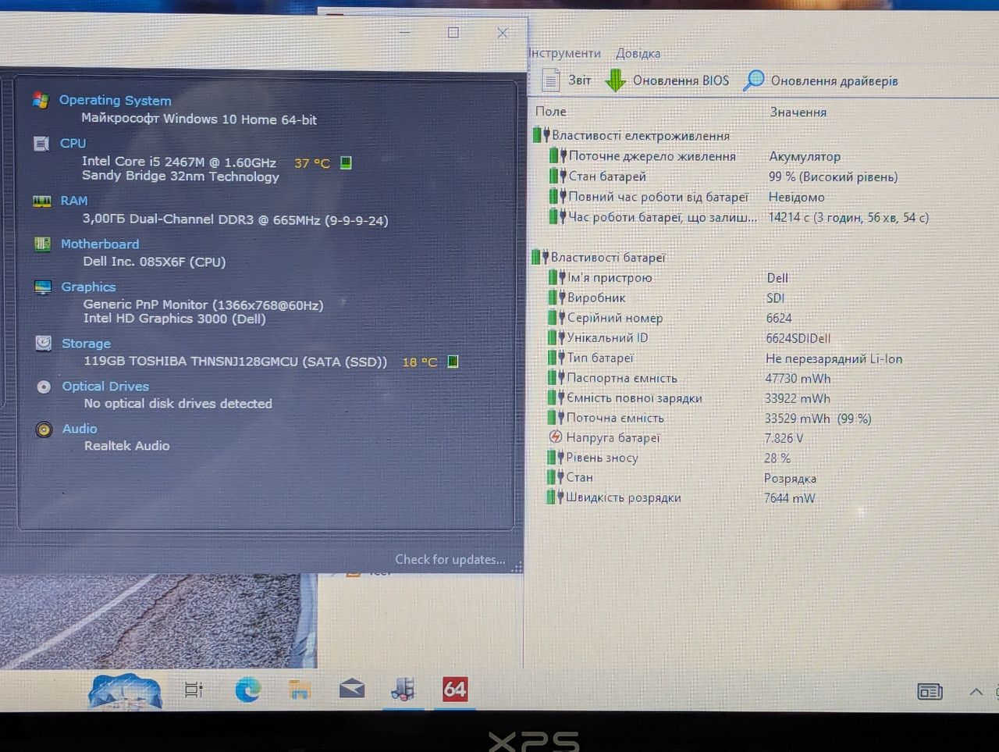
Task: Open the RAM section heading link
Action: [74, 201]
